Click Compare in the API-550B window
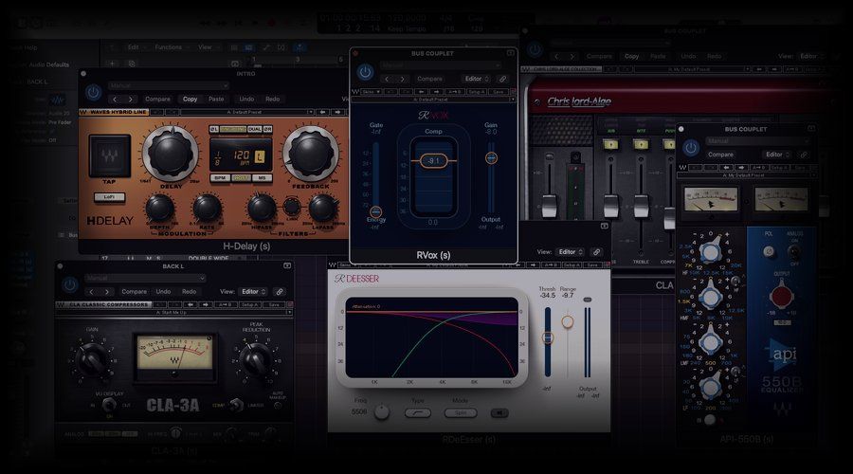This screenshot has width=853, height=474. tap(721, 155)
